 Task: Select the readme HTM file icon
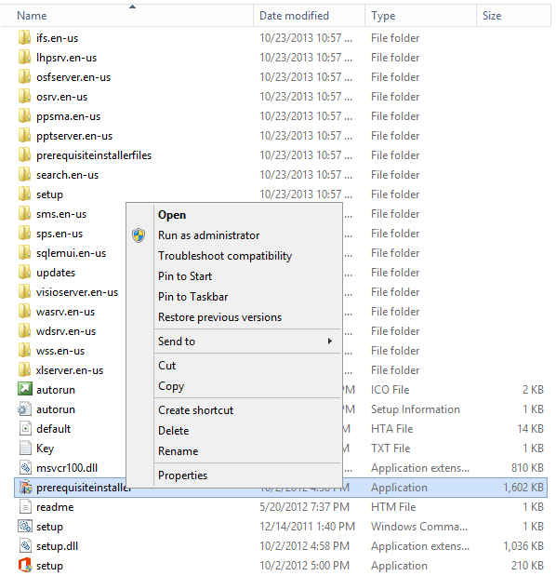coord(25,507)
